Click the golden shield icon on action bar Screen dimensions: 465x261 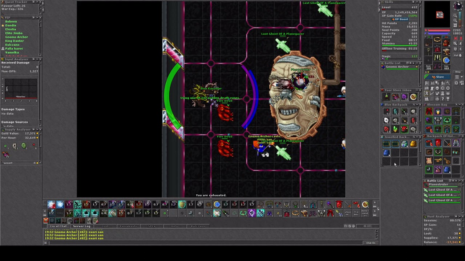click(x=182, y=205)
